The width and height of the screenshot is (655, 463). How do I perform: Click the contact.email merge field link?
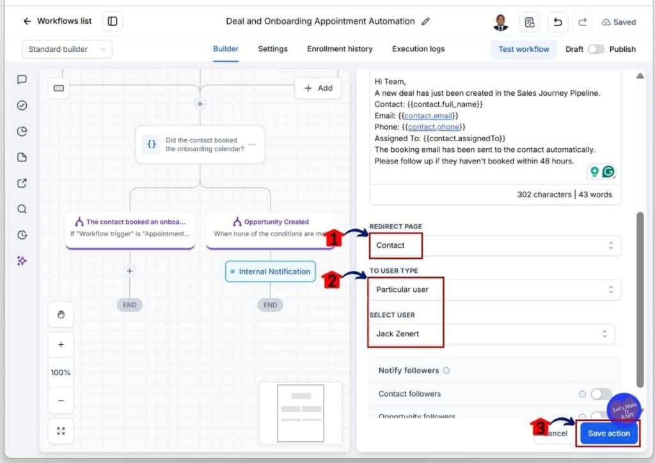click(428, 116)
